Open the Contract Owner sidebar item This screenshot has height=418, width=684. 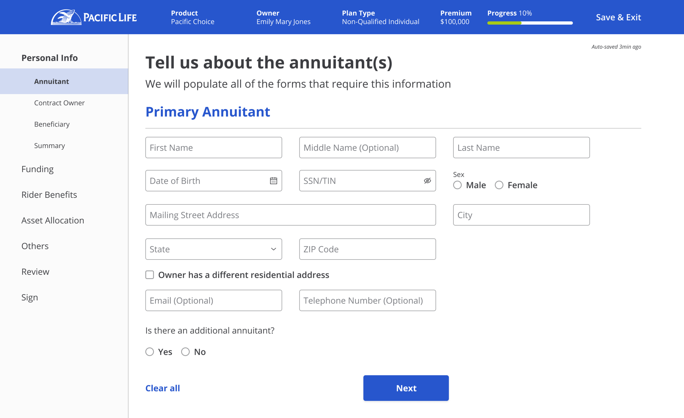(59, 103)
